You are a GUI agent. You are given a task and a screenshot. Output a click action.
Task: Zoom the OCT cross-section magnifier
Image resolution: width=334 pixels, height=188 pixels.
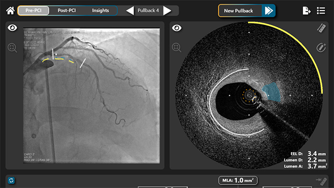177,48
